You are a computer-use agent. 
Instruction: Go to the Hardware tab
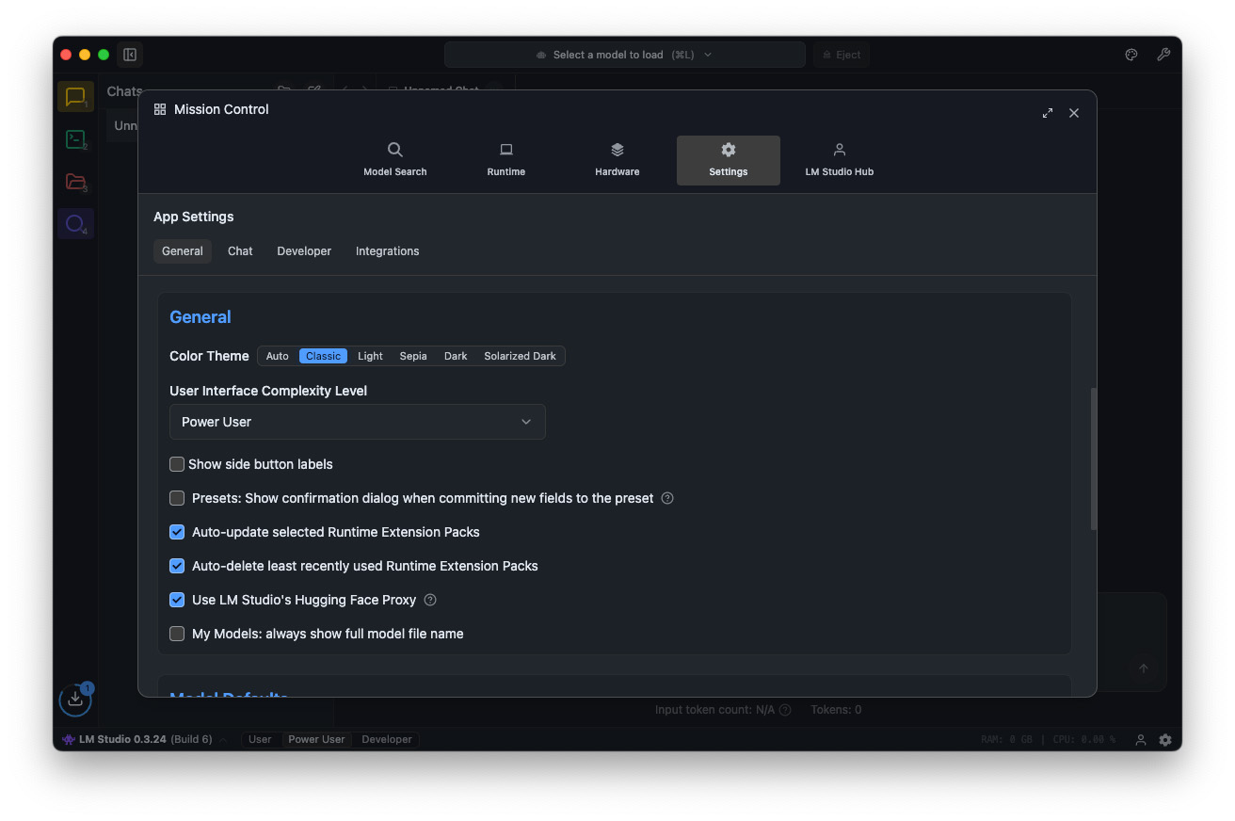(617, 160)
